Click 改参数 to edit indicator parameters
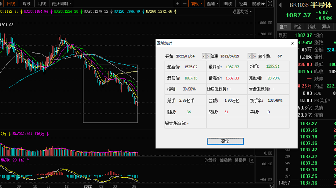Screen dimensions: 336x188 [211, 160]
